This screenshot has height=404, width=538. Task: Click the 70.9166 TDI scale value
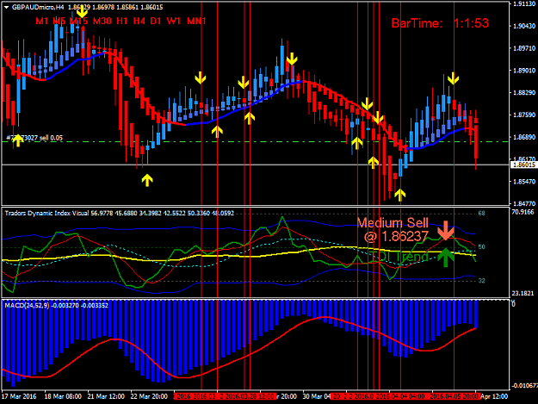[x=523, y=212]
